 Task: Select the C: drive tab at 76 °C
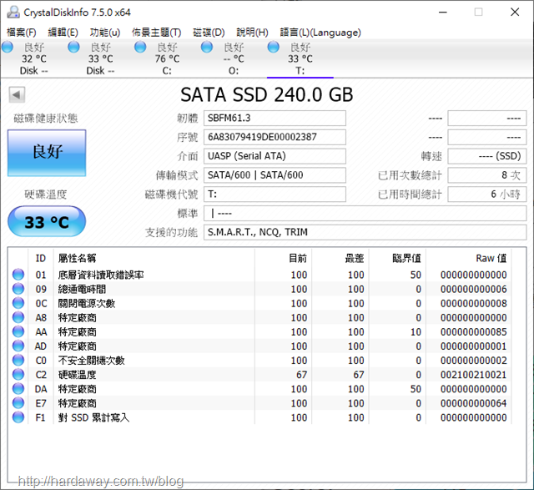(x=167, y=58)
